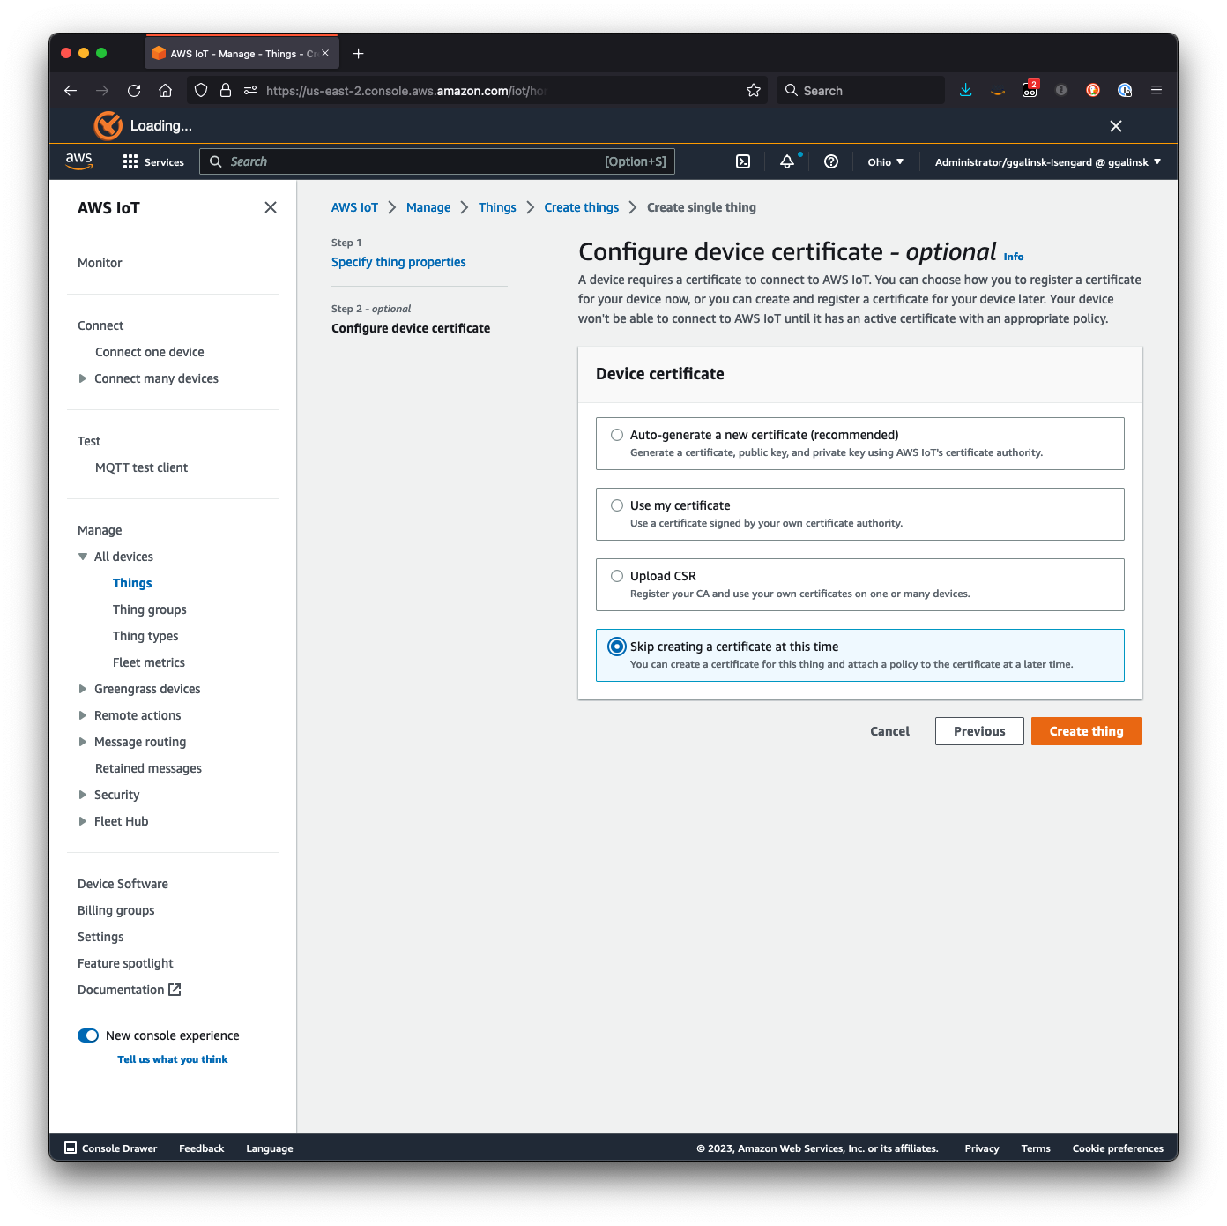Open the Console Drawer icon
Viewport: 1227px width, 1226px height.
tap(71, 1148)
